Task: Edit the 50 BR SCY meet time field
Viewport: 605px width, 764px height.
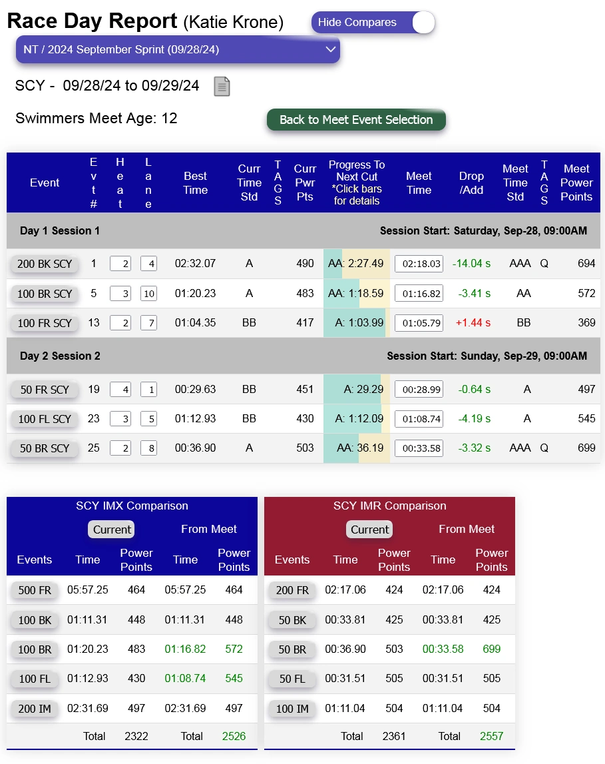Action: click(419, 448)
